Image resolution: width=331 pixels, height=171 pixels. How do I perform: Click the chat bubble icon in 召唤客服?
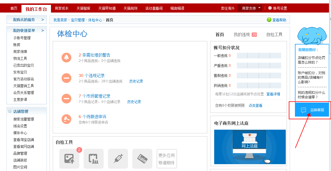point(303,110)
